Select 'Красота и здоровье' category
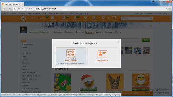The height and width of the screenshot is (97, 173). [29, 79]
